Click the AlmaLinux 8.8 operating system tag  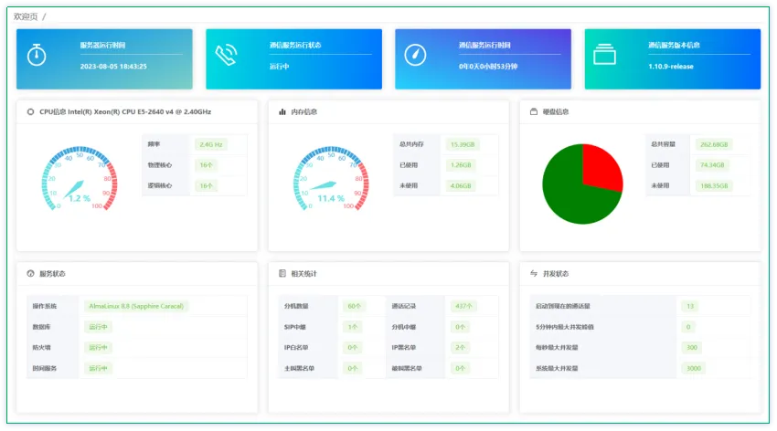(136, 306)
